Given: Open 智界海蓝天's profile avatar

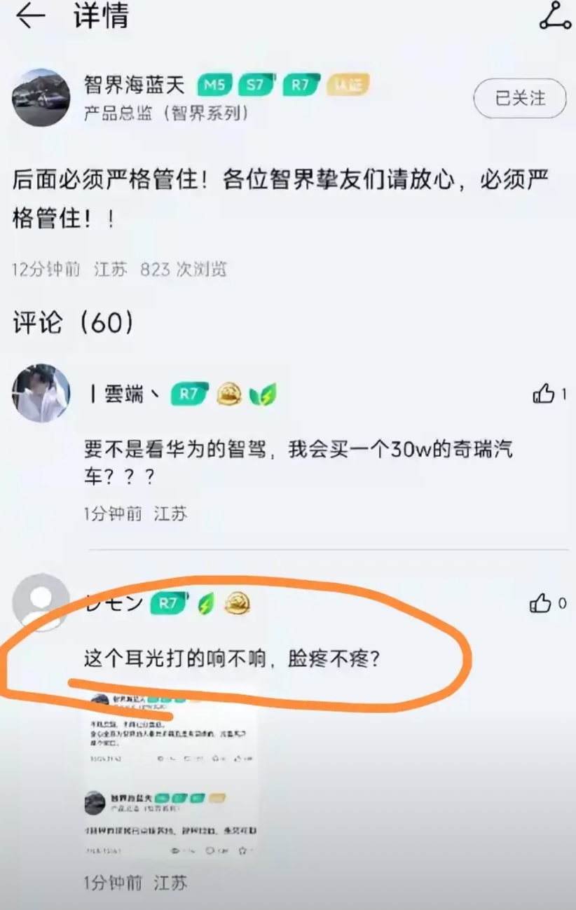Looking at the screenshot, I should (41, 97).
